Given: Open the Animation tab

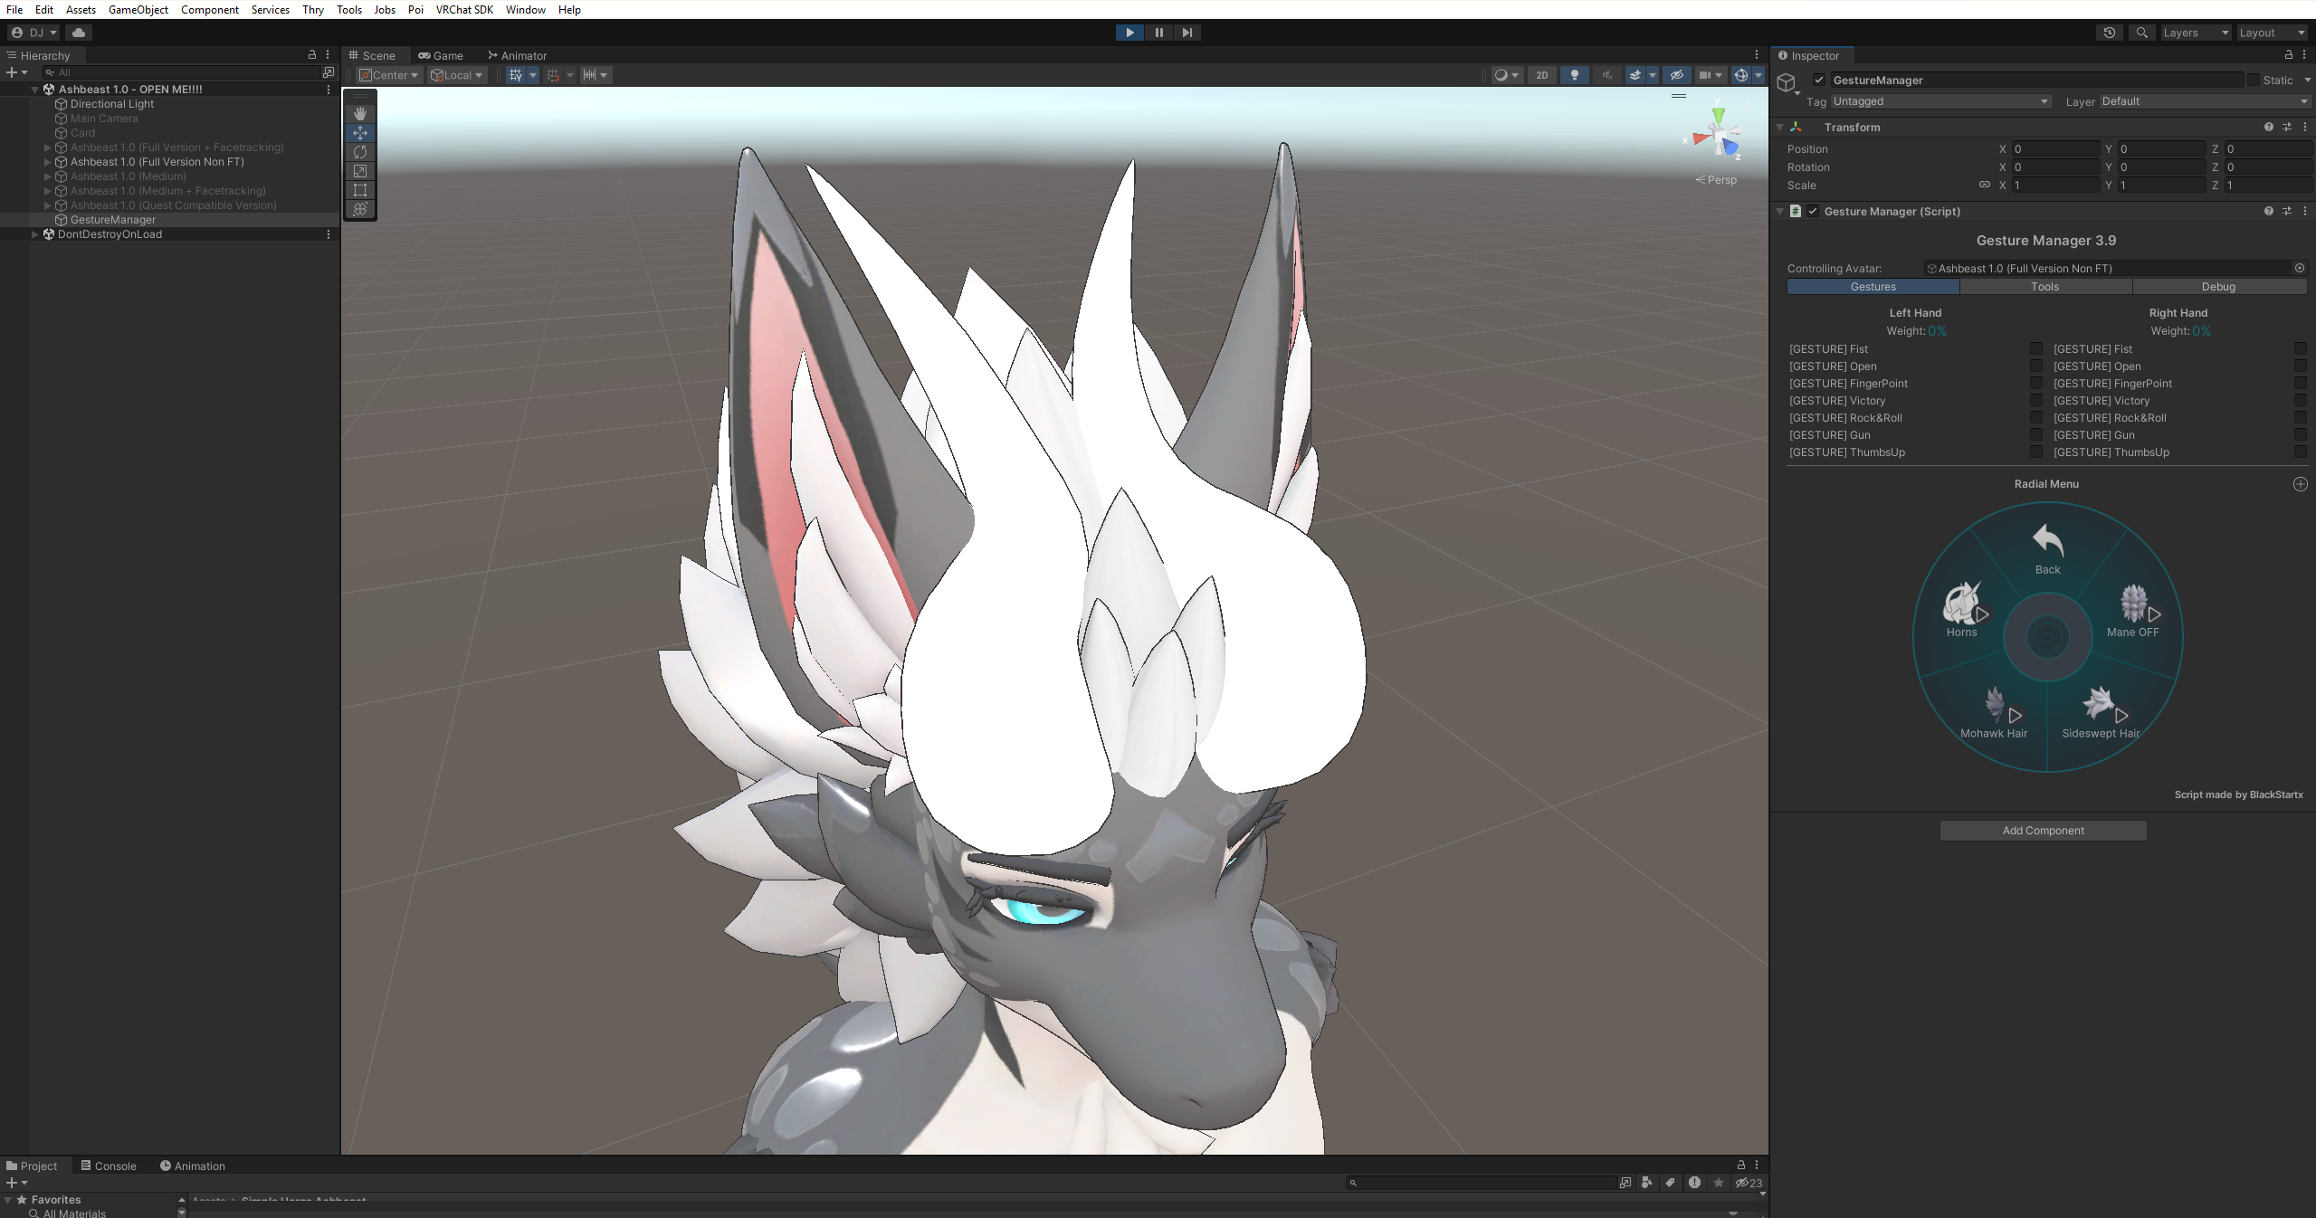Looking at the screenshot, I should click(x=193, y=1166).
